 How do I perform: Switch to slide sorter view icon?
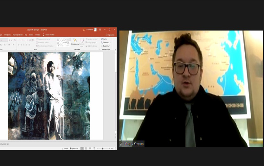[86, 148]
